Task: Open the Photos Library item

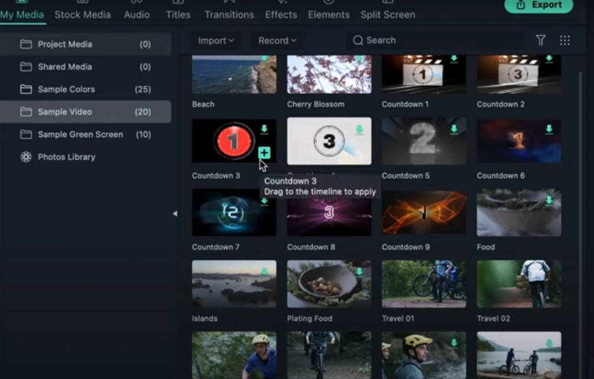Action: [x=86, y=157]
